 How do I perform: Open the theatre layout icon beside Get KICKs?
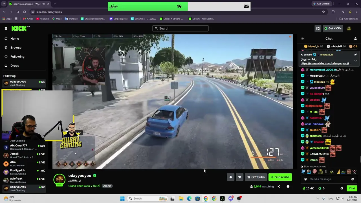point(318,28)
